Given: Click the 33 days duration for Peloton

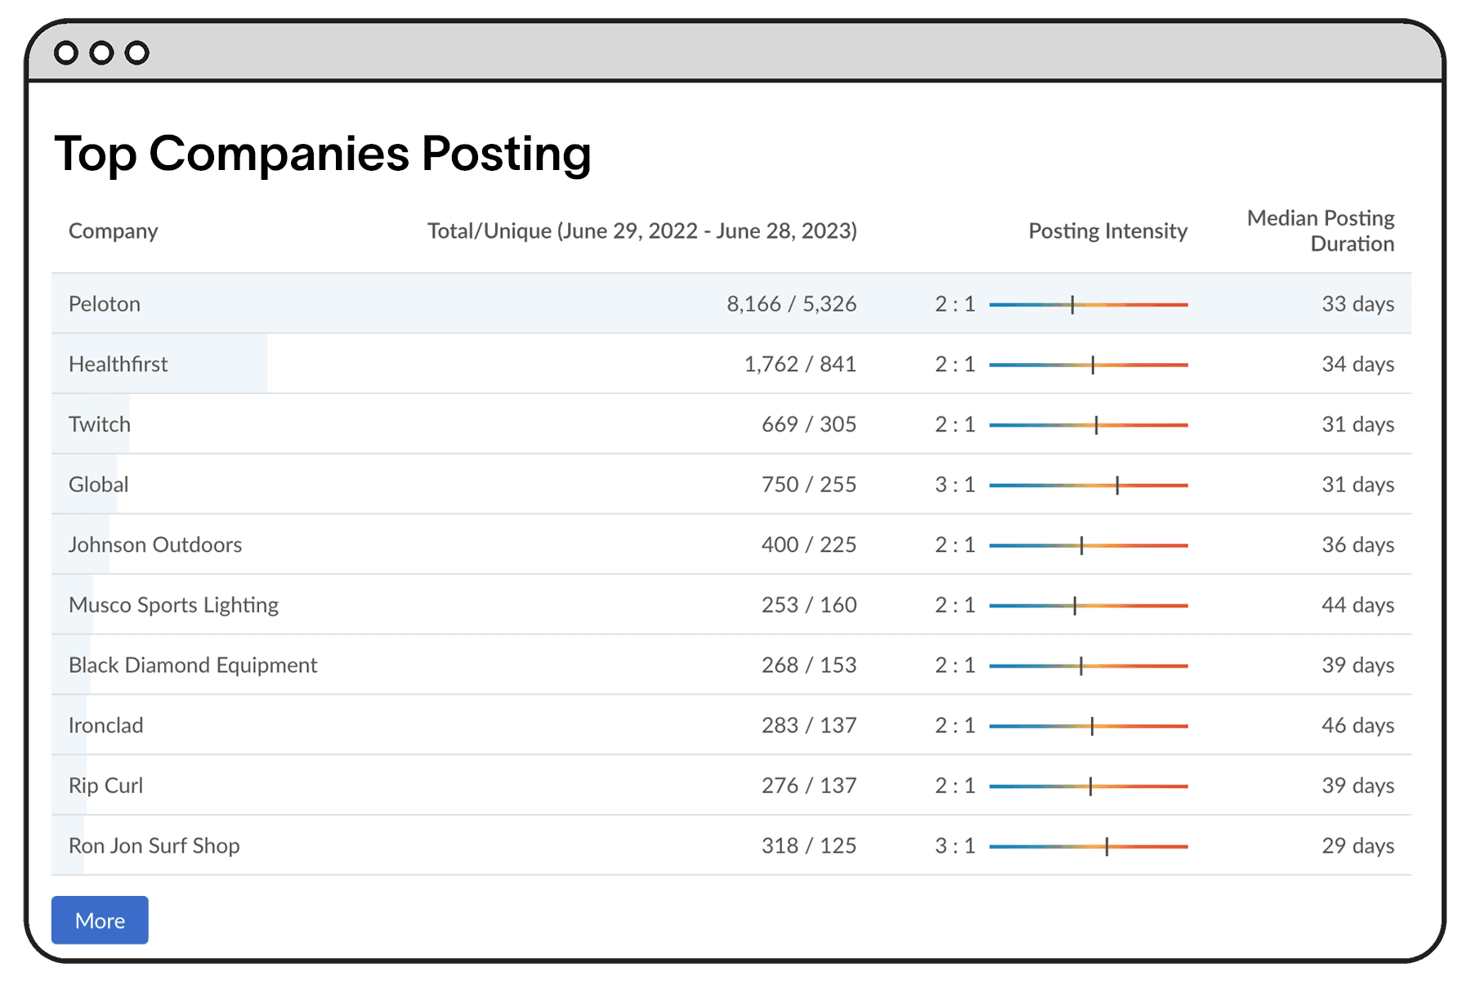Looking at the screenshot, I should [x=1358, y=304].
